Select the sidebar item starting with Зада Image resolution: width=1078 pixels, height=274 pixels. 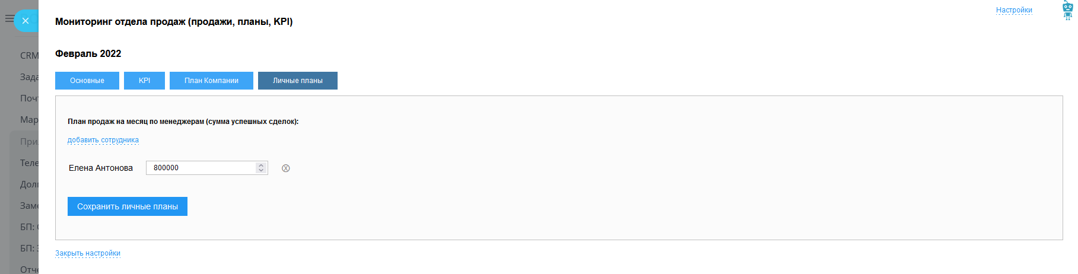coord(29,77)
